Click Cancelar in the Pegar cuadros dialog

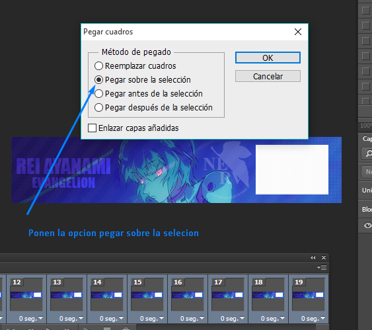pyautogui.click(x=268, y=76)
